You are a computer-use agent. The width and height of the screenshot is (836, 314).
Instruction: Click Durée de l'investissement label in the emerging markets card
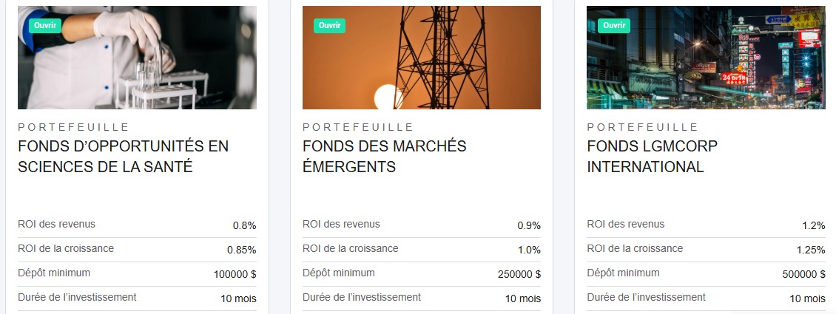pos(361,297)
